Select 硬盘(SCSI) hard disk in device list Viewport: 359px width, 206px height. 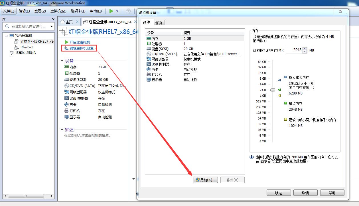click(160, 49)
